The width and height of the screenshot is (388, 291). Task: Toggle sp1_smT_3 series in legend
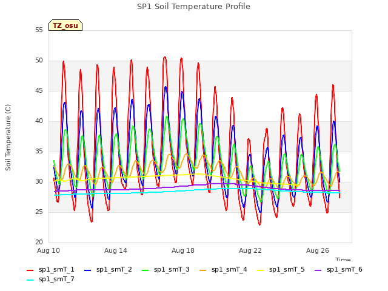pos(166,269)
